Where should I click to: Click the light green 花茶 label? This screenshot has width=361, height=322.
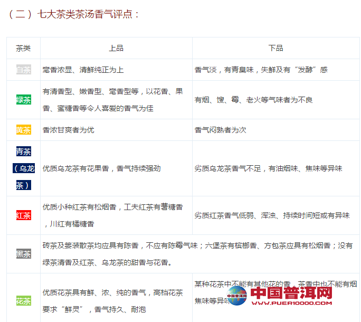(23, 301)
